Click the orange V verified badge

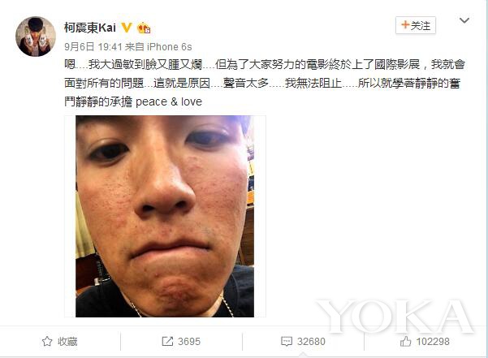click(127, 28)
